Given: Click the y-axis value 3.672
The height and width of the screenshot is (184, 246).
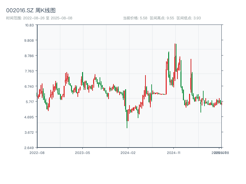Looking at the screenshot, I should point(29,132).
